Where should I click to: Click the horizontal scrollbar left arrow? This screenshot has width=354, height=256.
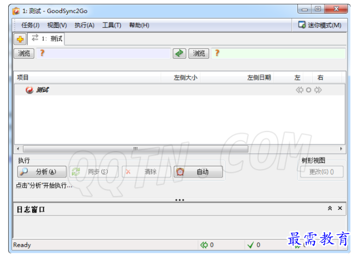tap(18, 149)
